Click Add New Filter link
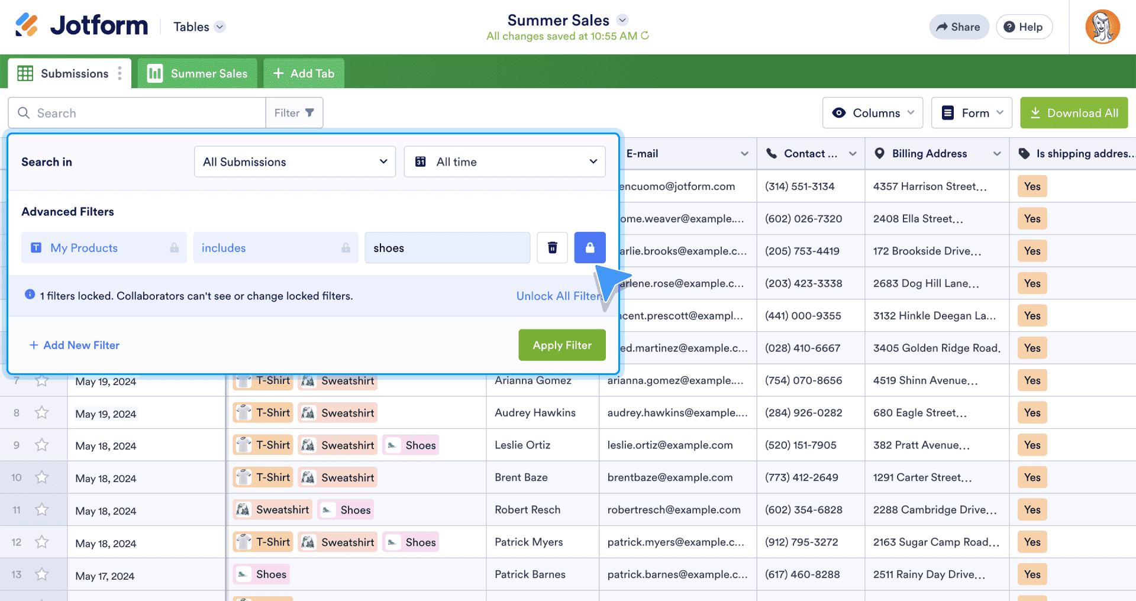The width and height of the screenshot is (1136, 601). [x=75, y=345]
